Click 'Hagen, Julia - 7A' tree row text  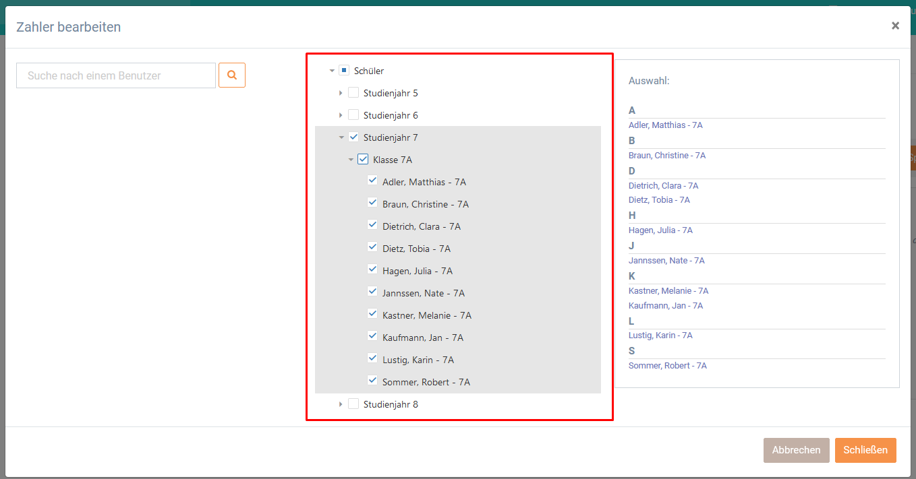(x=418, y=271)
